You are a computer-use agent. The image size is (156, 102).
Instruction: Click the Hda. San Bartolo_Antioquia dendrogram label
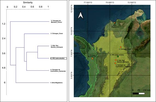click(57, 47)
